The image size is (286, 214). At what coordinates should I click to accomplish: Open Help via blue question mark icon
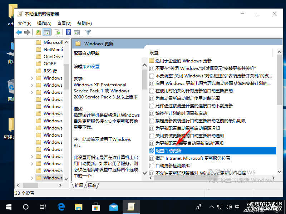pyautogui.click(x=68, y=32)
